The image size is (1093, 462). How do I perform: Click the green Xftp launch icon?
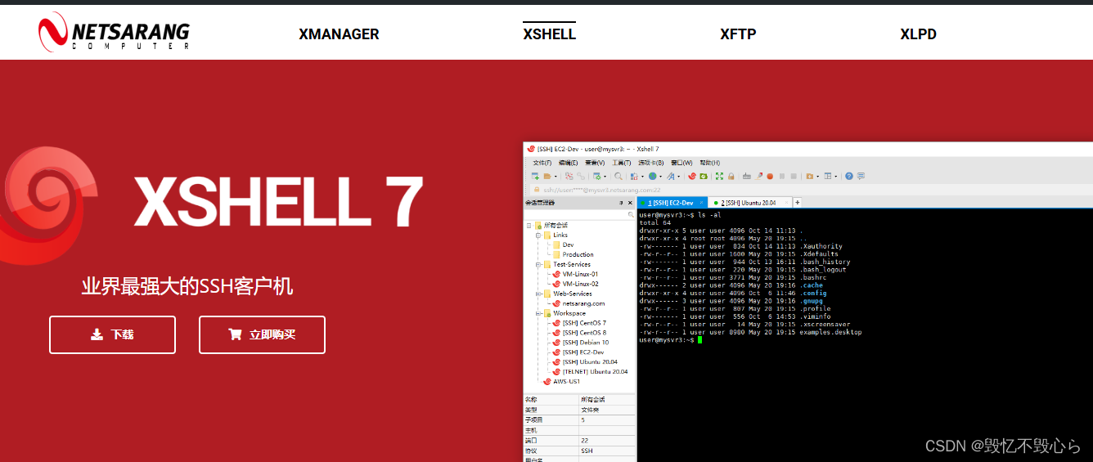704,176
